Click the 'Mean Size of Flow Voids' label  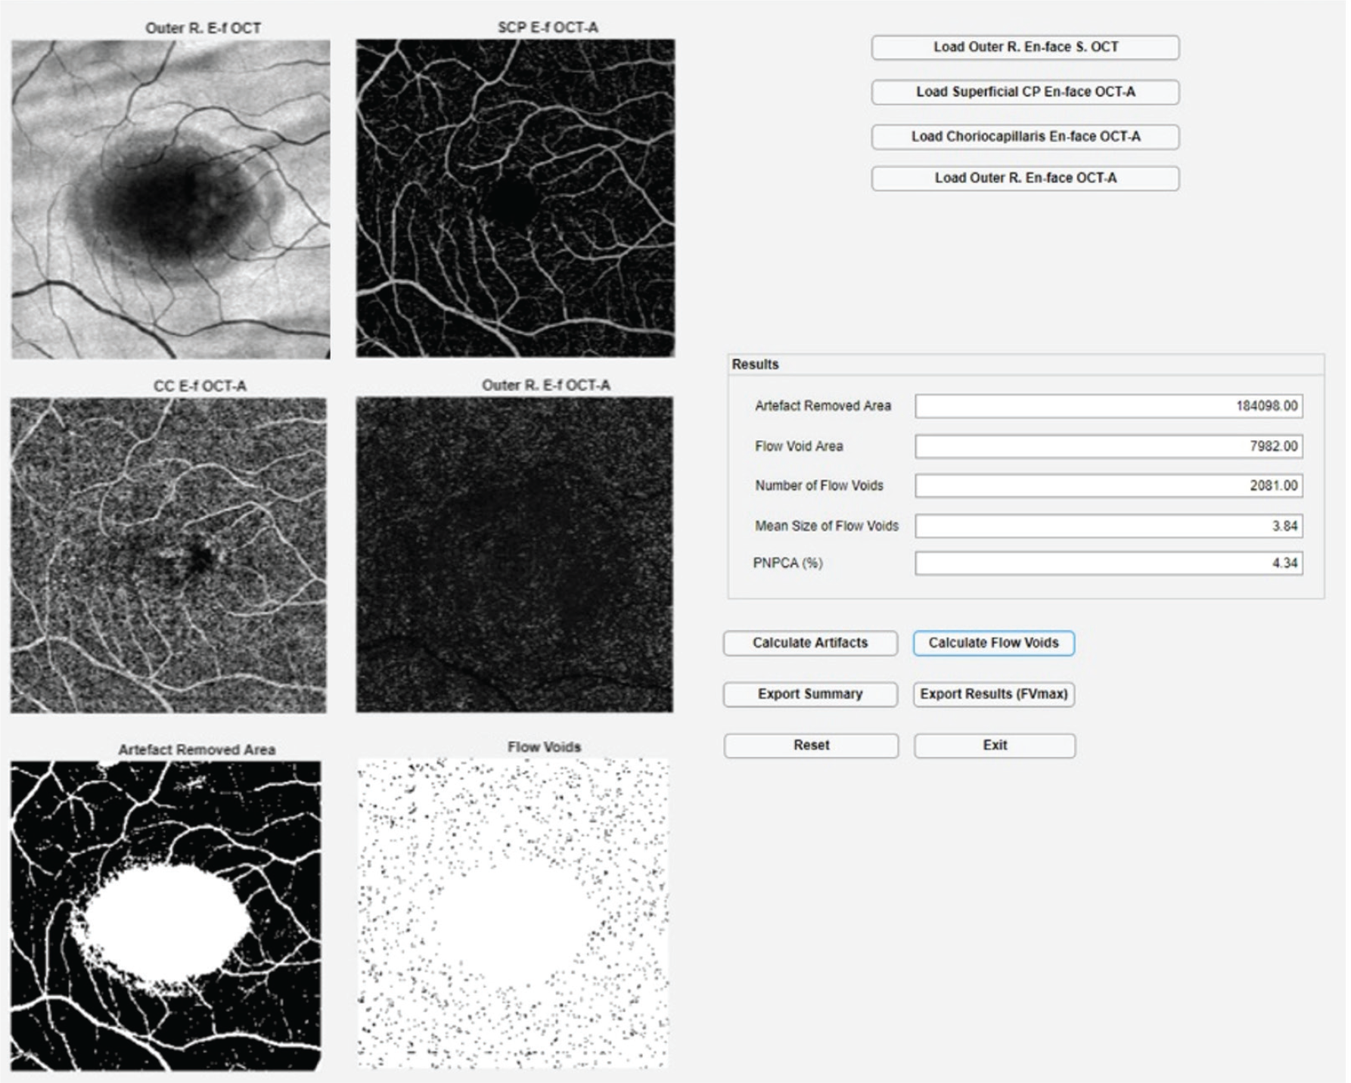coord(826,526)
